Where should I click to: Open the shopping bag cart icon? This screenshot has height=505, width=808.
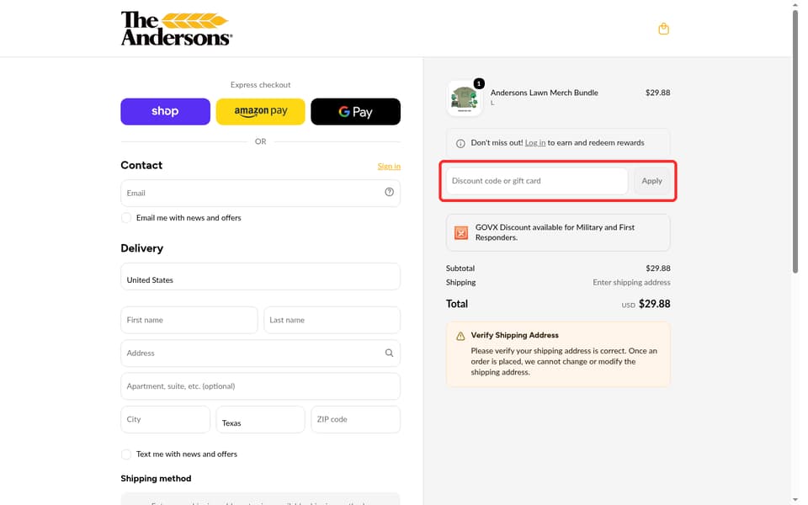[x=663, y=29]
